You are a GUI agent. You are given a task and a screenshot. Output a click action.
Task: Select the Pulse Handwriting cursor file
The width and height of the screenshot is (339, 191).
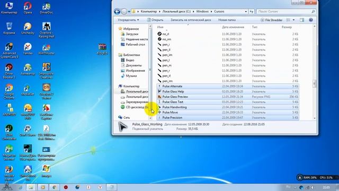(228, 107)
